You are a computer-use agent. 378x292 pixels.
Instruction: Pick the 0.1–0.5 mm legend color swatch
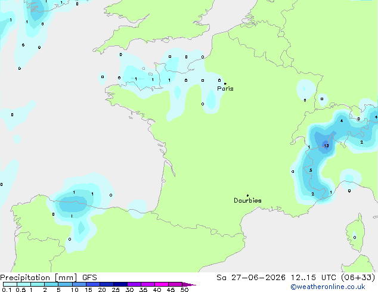tap(10, 284)
